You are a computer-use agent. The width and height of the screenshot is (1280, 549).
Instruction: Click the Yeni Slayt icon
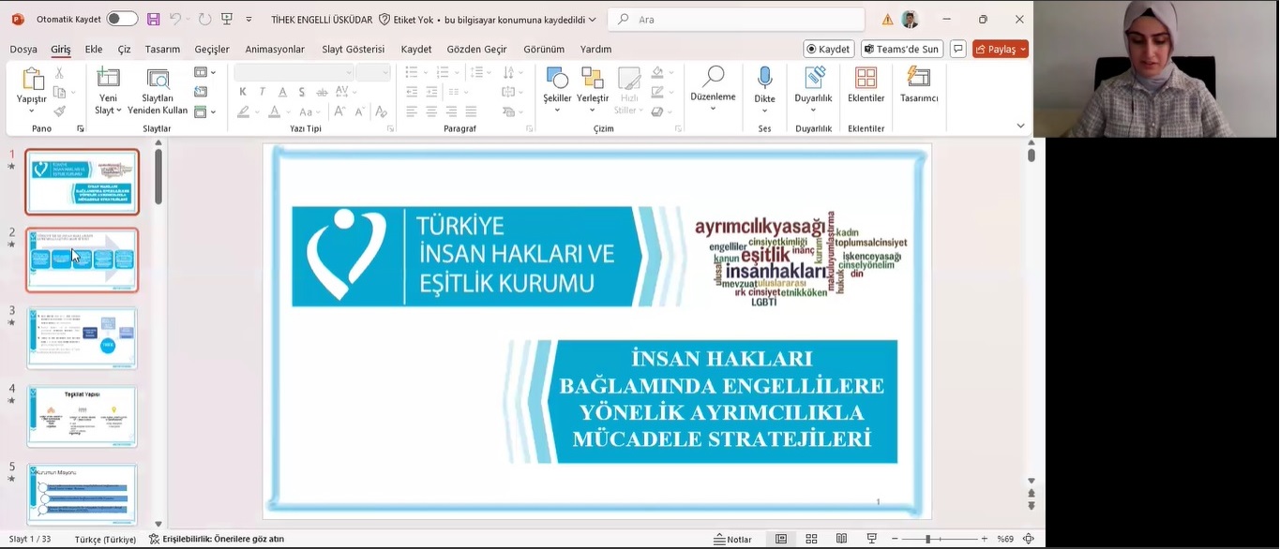[108, 78]
